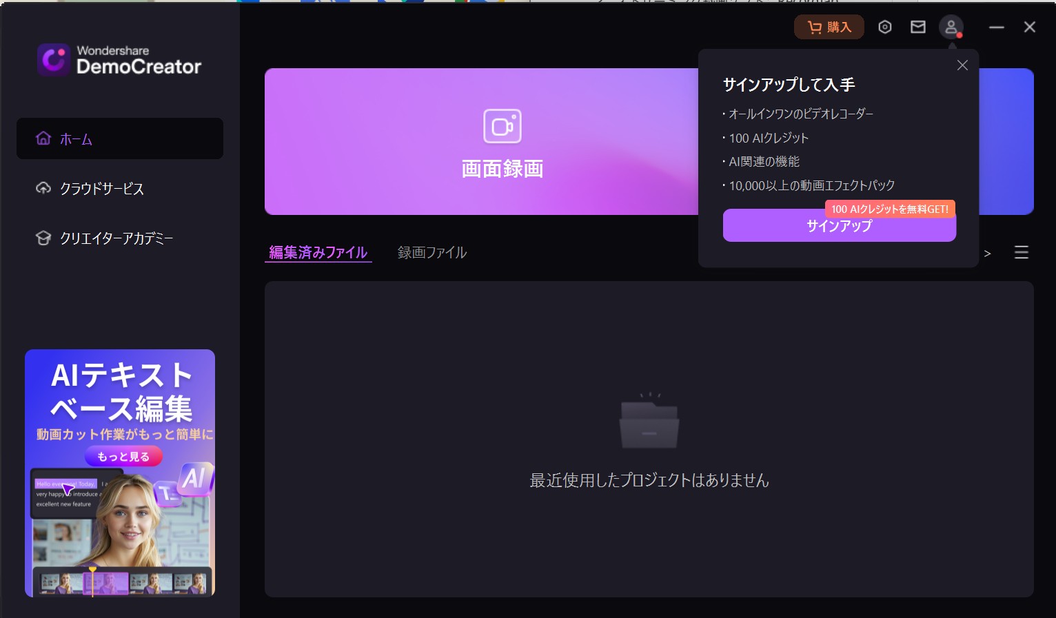Open the hexagon settings icon

(885, 27)
